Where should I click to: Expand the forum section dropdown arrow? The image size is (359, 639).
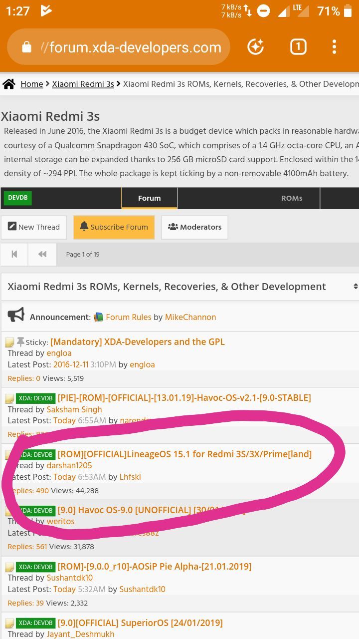coord(355,287)
